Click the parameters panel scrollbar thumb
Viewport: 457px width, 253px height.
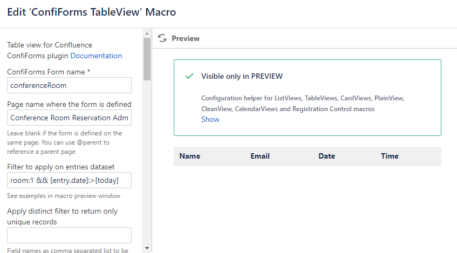pyautogui.click(x=147, y=59)
